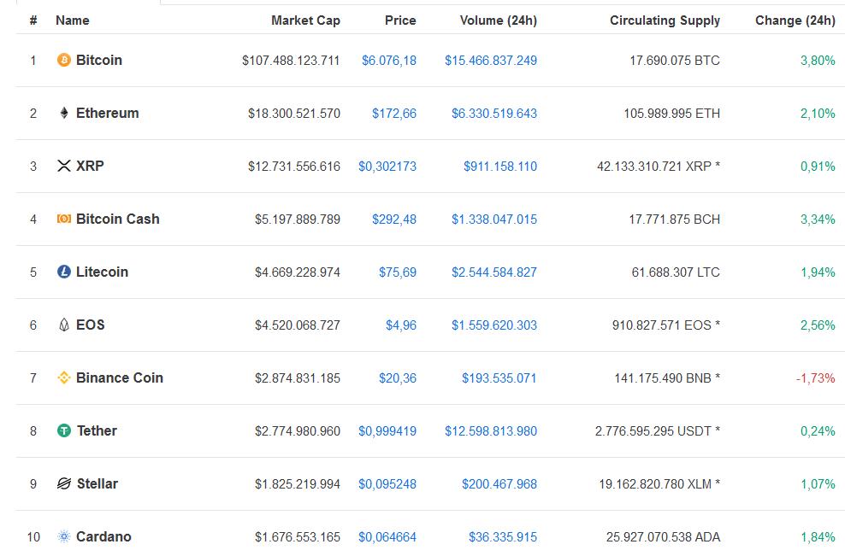Viewport: 845px width, 556px height.
Task: Click Tether price $0,999419
Action: (x=387, y=431)
